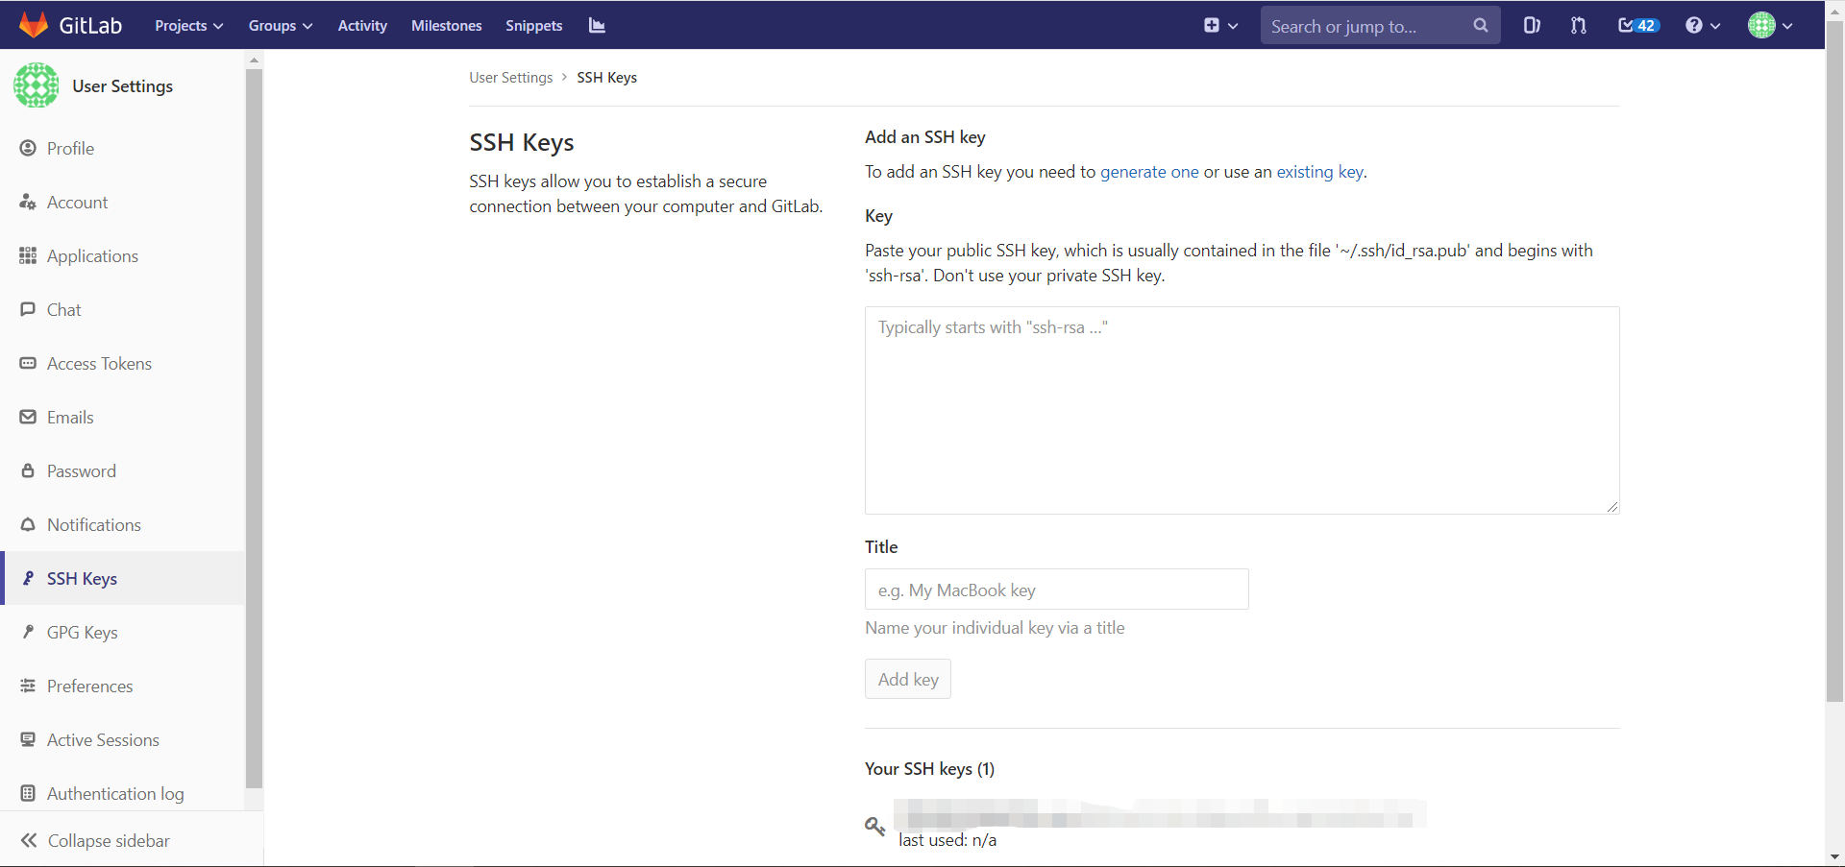The width and height of the screenshot is (1845, 867).
Task: Click the Chat bubble icon
Action: point(28,309)
